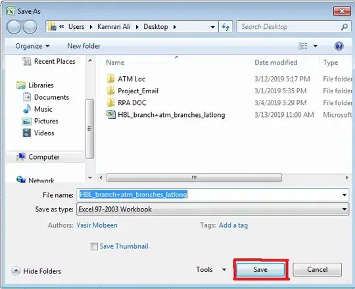Click the ATM Loc folder icon
Screen dimensions: 355x289
pyautogui.click(x=110, y=79)
